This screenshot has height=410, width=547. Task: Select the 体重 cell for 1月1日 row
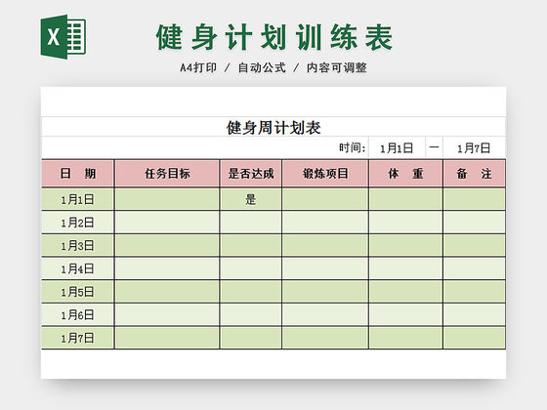405,199
